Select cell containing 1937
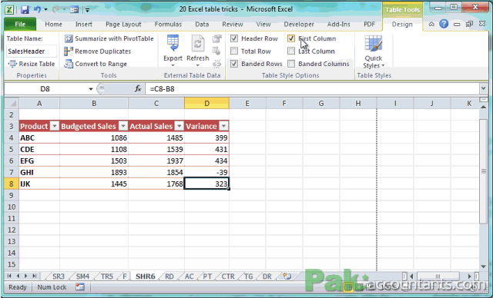493x298 pixels. tap(156, 161)
